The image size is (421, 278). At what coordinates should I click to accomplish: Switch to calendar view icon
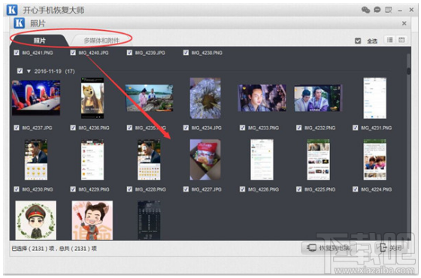(401, 40)
